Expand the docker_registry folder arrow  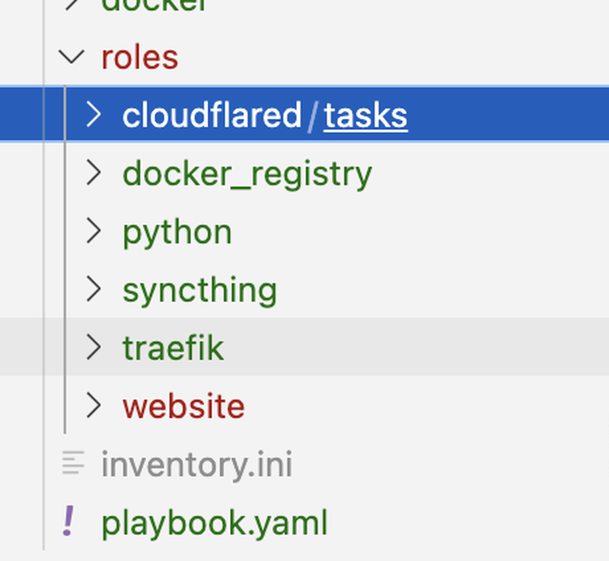click(94, 173)
